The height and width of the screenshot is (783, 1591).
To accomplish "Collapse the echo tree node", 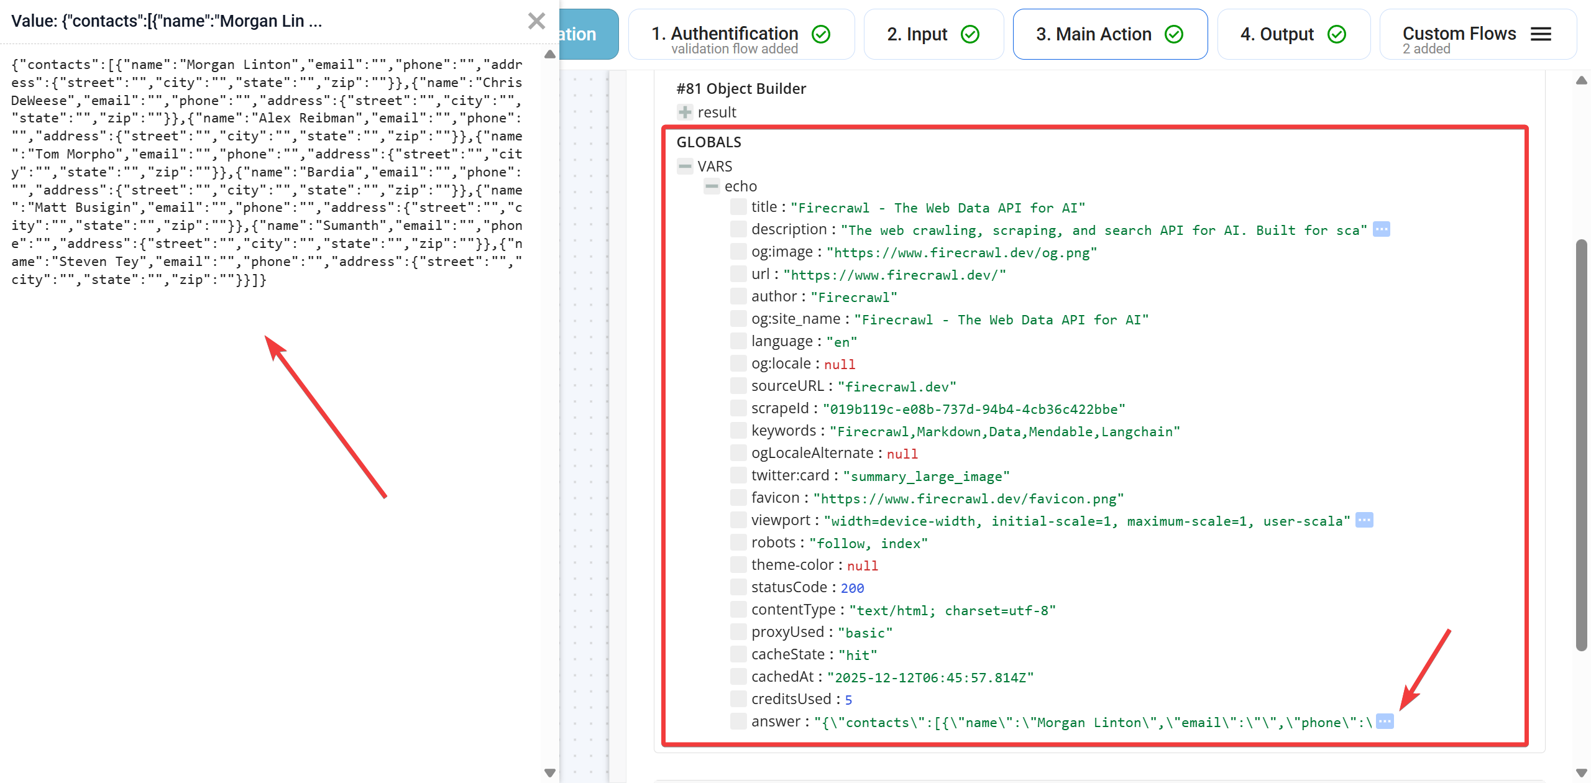I will [x=712, y=186].
